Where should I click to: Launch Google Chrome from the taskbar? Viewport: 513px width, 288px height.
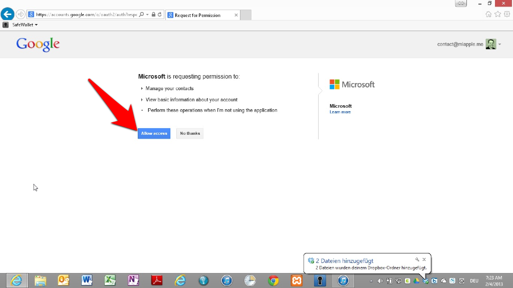pos(273,280)
